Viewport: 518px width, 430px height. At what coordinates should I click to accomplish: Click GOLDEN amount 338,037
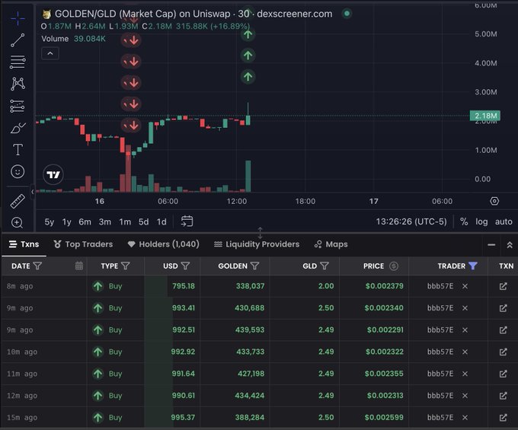[250, 286]
